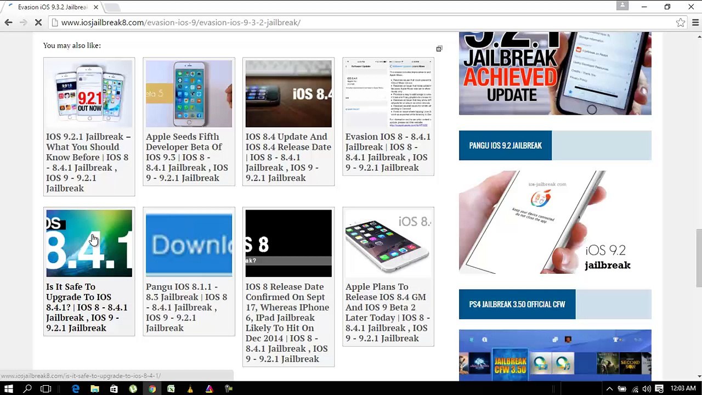This screenshot has height=395, width=702.
Task: Open the key-icon app on the taskbar
Action: pyautogui.click(x=228, y=388)
